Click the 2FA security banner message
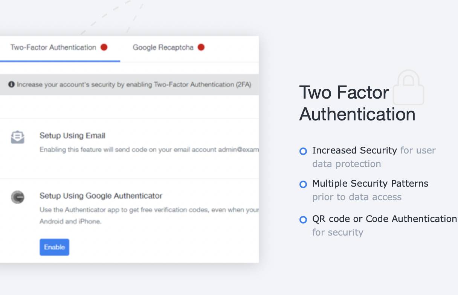The width and height of the screenshot is (458, 295). (x=134, y=84)
